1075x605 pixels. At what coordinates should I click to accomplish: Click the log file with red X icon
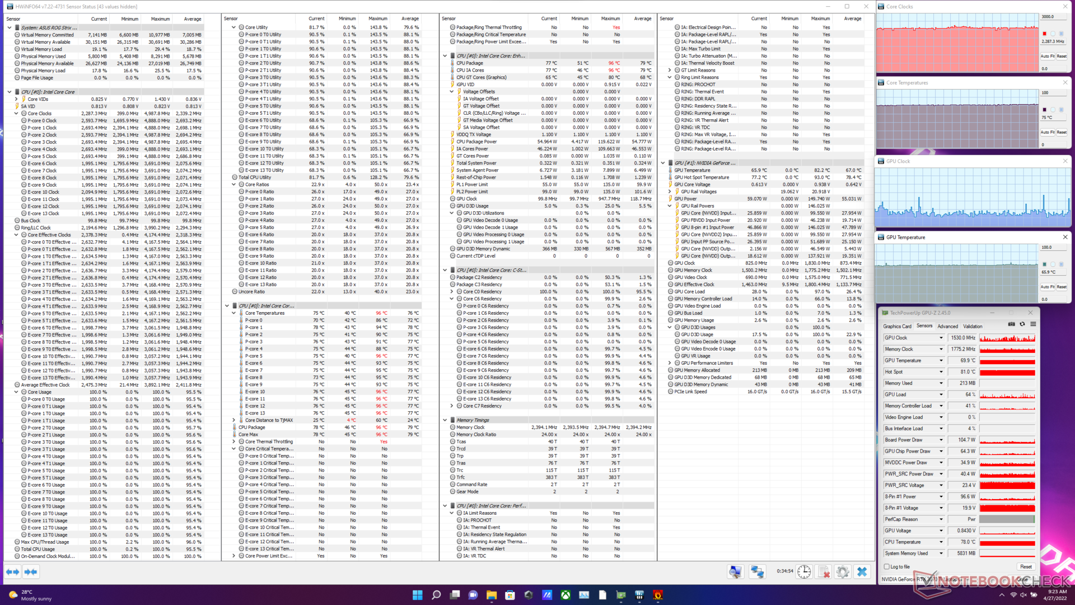824,571
